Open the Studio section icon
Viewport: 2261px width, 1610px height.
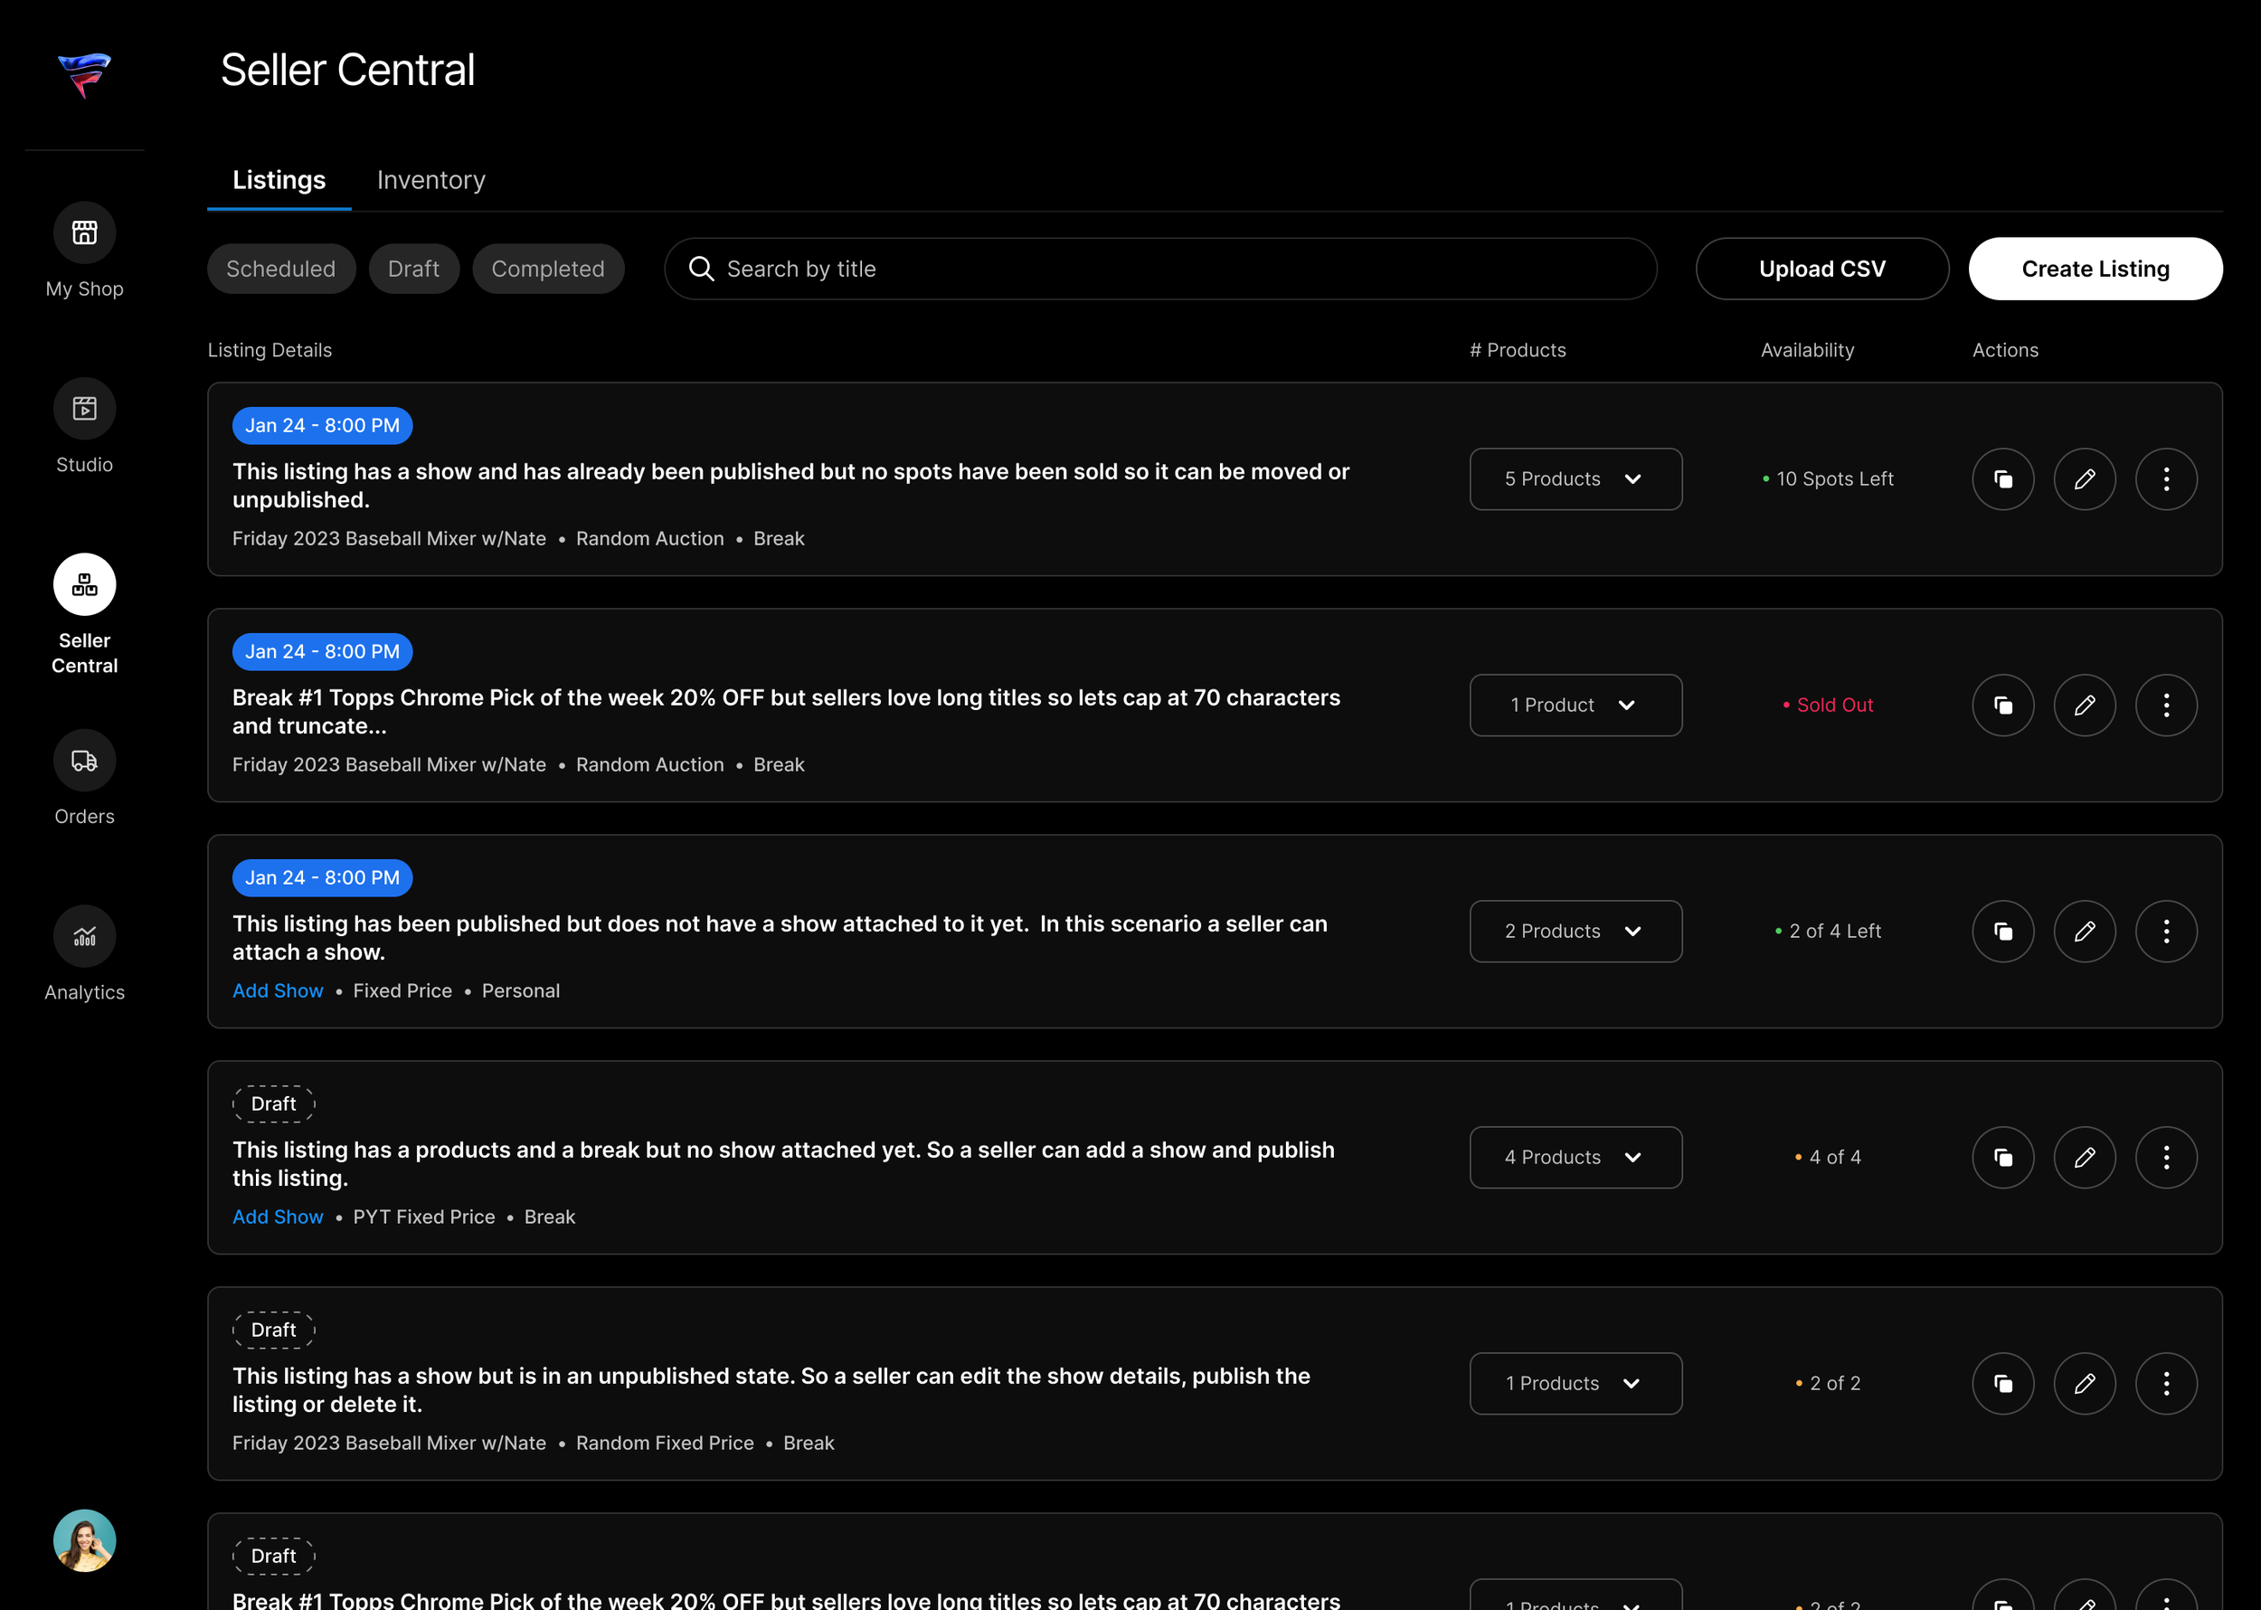(x=84, y=409)
